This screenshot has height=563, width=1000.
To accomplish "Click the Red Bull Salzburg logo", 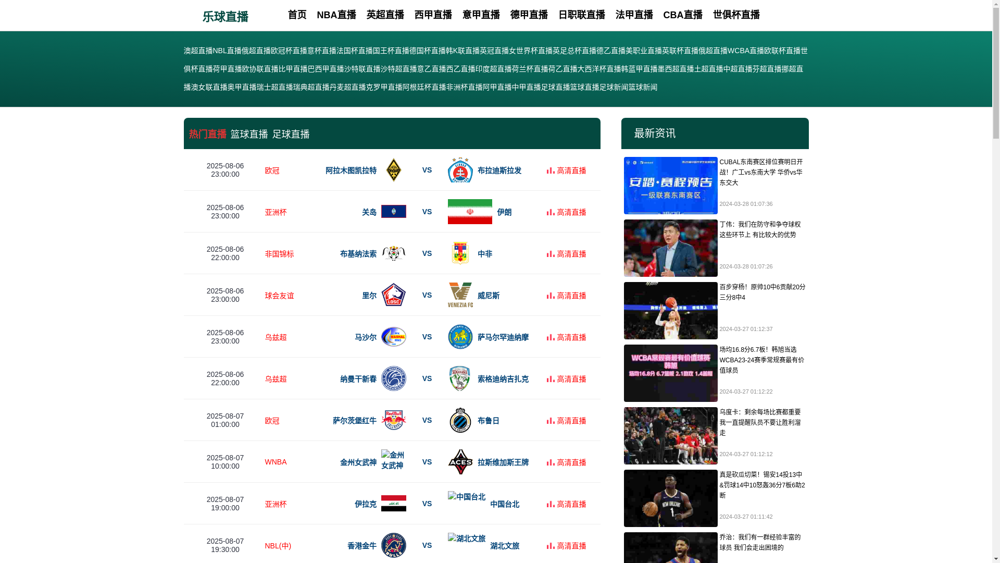I will tap(393, 420).
